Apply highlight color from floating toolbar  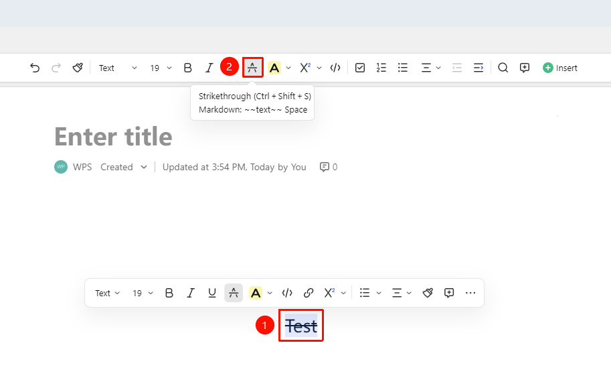(x=256, y=293)
